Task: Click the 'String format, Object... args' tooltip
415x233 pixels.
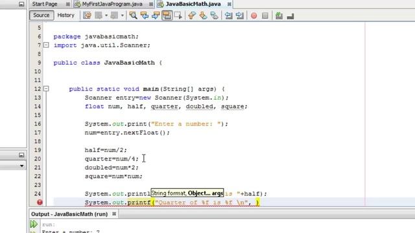Action: (x=187, y=193)
